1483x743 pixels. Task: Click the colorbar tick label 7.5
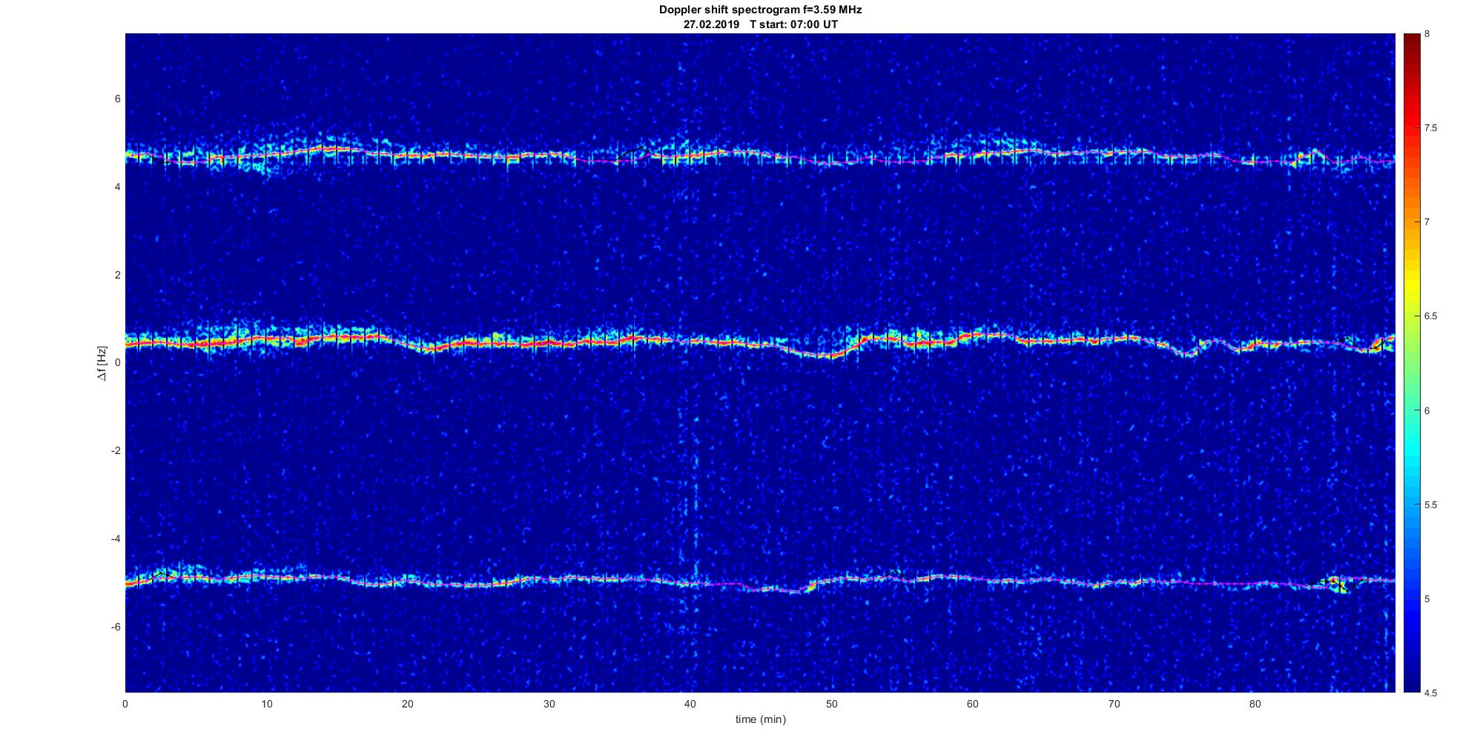1430,128
